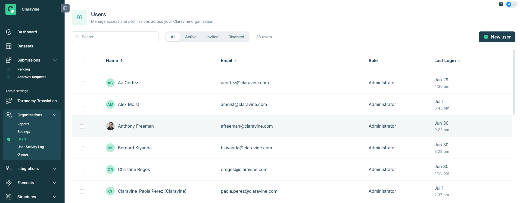The width and height of the screenshot is (520, 203).
Task: Click the Dashboard shield icon
Action: click(9, 32)
